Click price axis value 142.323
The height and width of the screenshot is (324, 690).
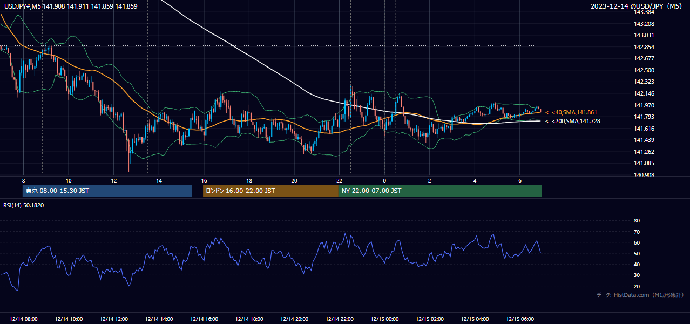click(x=644, y=82)
